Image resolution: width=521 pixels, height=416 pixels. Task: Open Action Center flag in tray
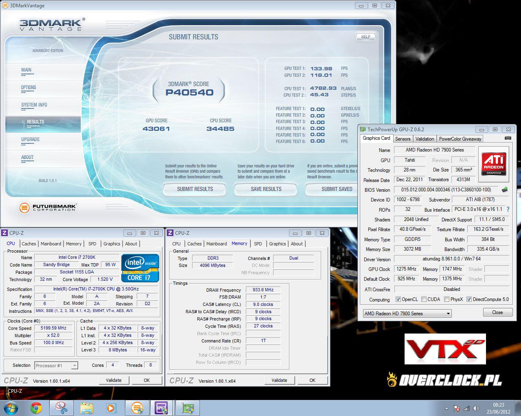[457, 408]
